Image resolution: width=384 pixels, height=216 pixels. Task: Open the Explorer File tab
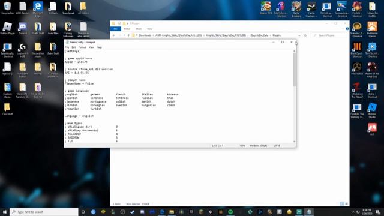point(116,29)
